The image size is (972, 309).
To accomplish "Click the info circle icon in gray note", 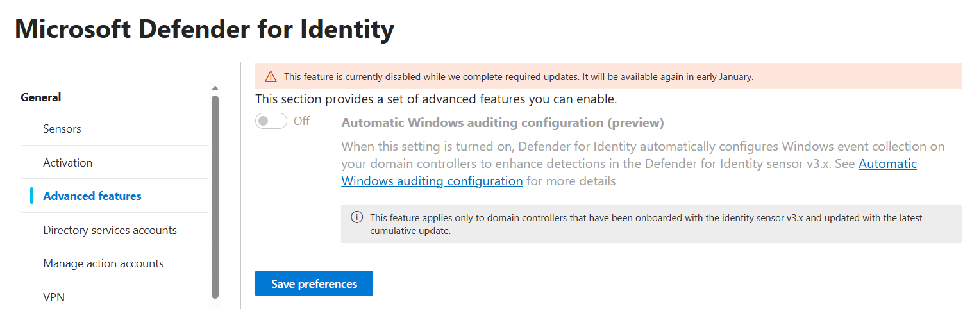I will pyautogui.click(x=356, y=217).
